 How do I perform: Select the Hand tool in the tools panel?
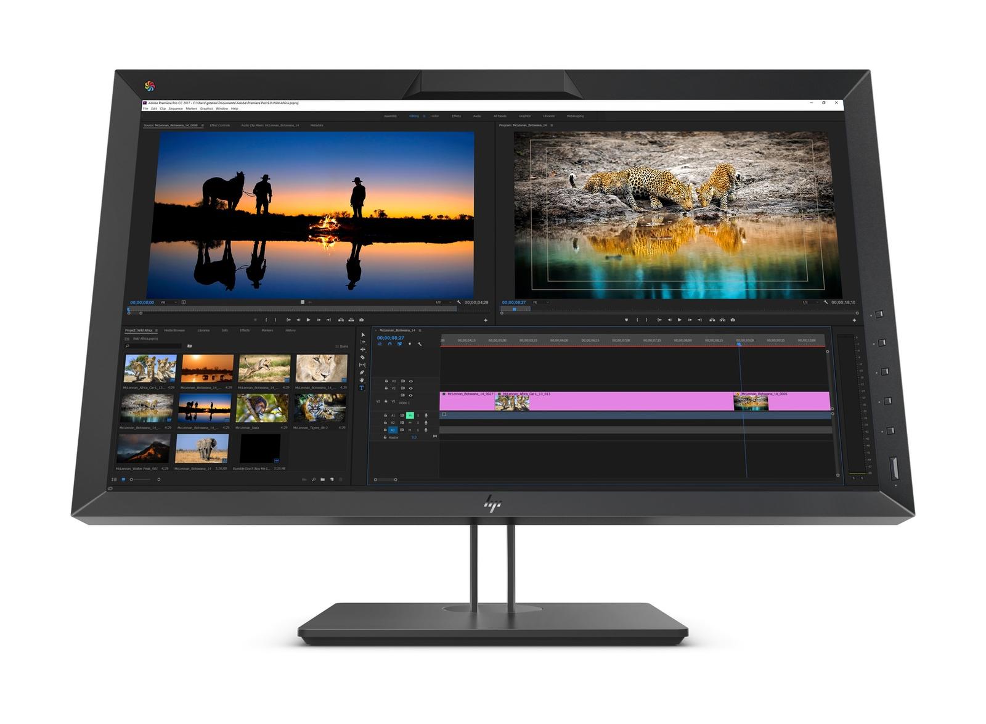(362, 381)
